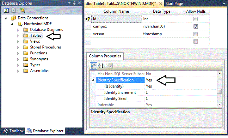Uncheck Allow Nulls for campo1 column
The height and width of the screenshot is (138, 228).
196,26
